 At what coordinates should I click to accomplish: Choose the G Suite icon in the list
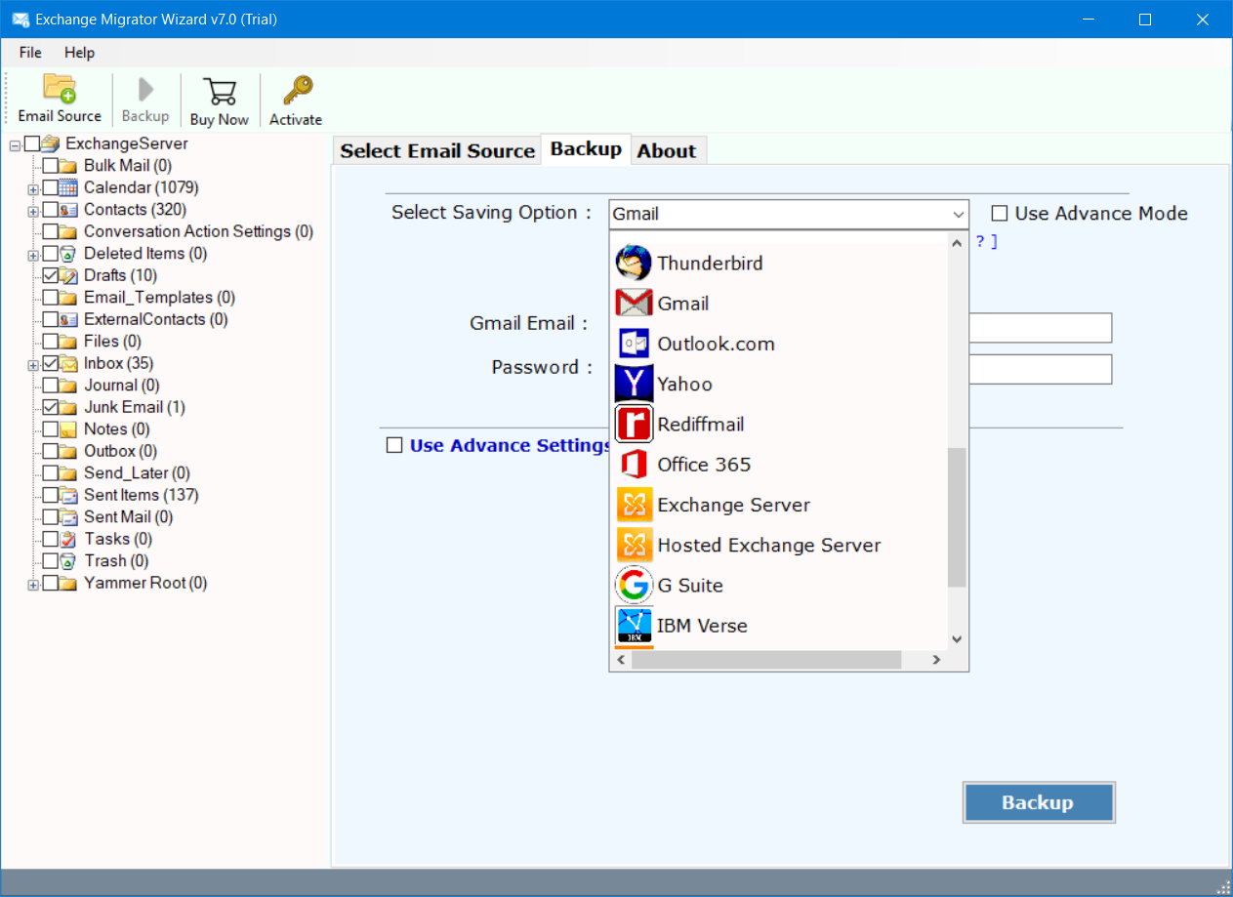coord(634,585)
